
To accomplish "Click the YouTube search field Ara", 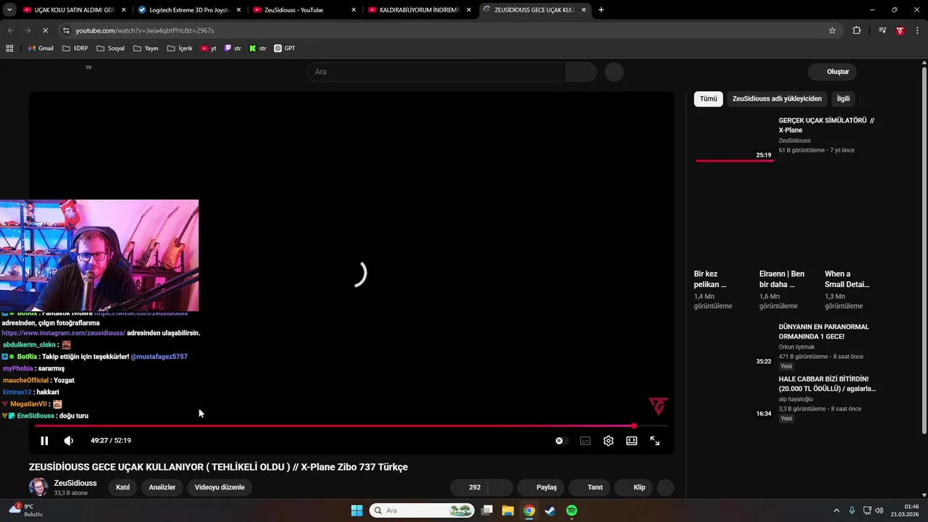I will pos(436,72).
